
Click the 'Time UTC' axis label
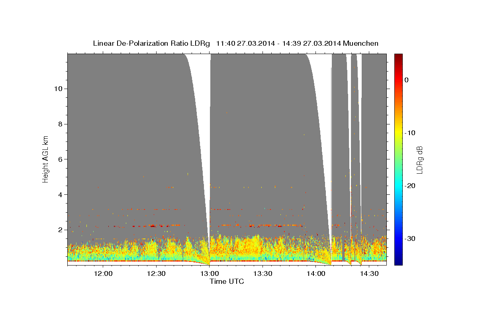227,281
